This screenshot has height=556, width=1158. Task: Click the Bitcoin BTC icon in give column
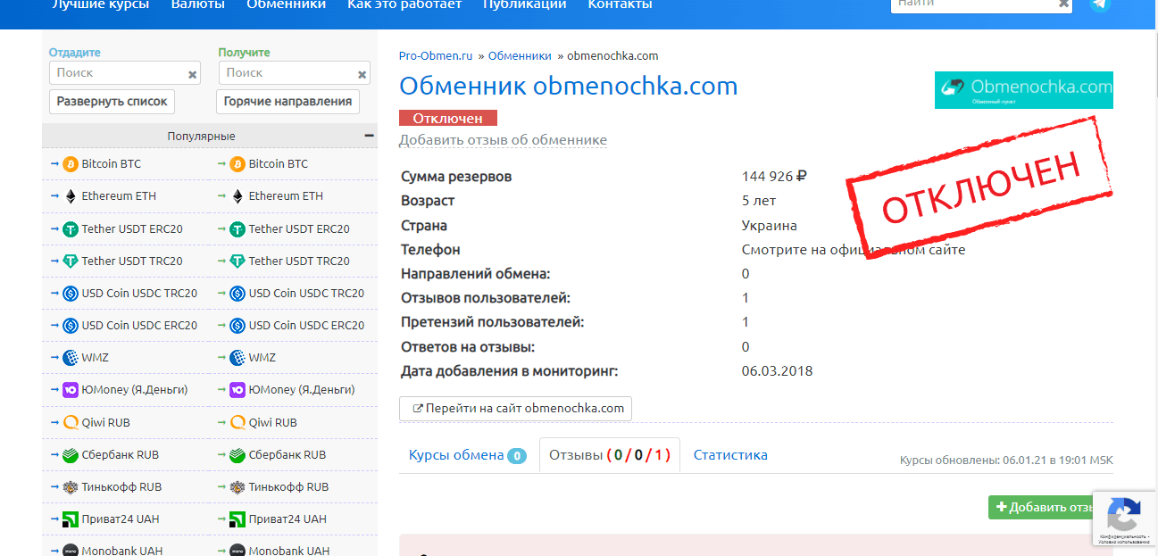[x=71, y=164]
